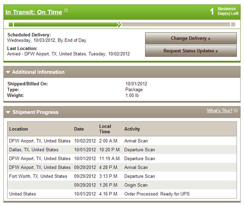This screenshot has height=206, width=244.
Task: Click the help icon beside In Transit: On Time
Action: 66,11
